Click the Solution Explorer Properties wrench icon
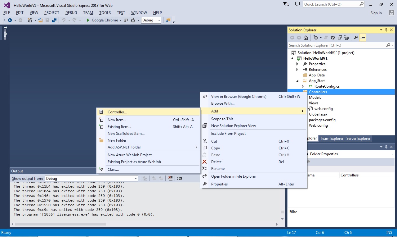The width and height of the screenshot is (397, 237). (356, 38)
